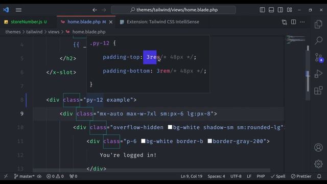This screenshot has height=184, width=327.
Task: Open the customize layout menu
Action: click(290, 10)
